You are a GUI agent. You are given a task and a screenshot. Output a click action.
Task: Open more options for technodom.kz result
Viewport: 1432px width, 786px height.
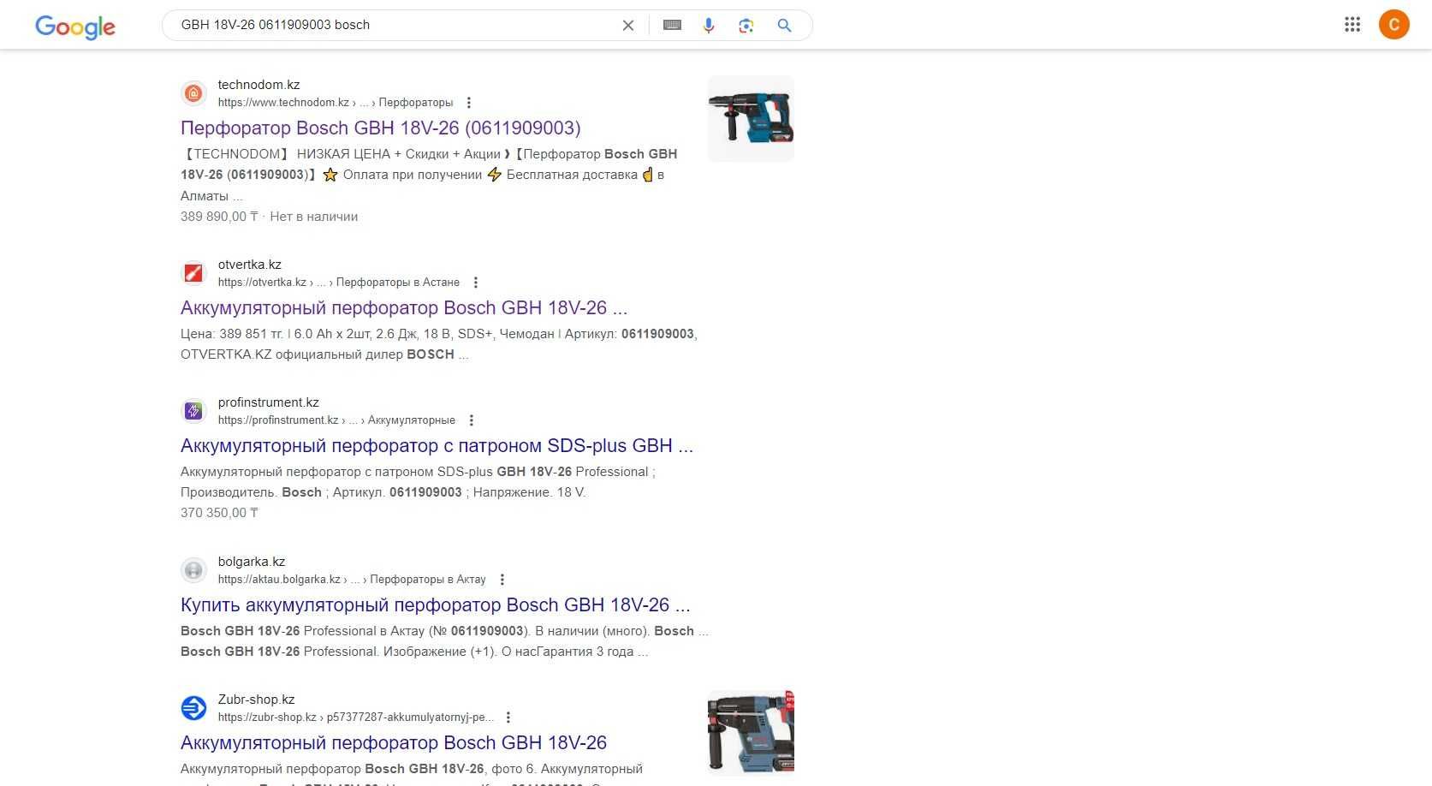pos(468,103)
